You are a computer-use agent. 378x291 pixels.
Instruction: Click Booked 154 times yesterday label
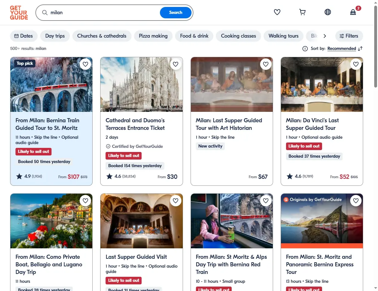(x=135, y=166)
